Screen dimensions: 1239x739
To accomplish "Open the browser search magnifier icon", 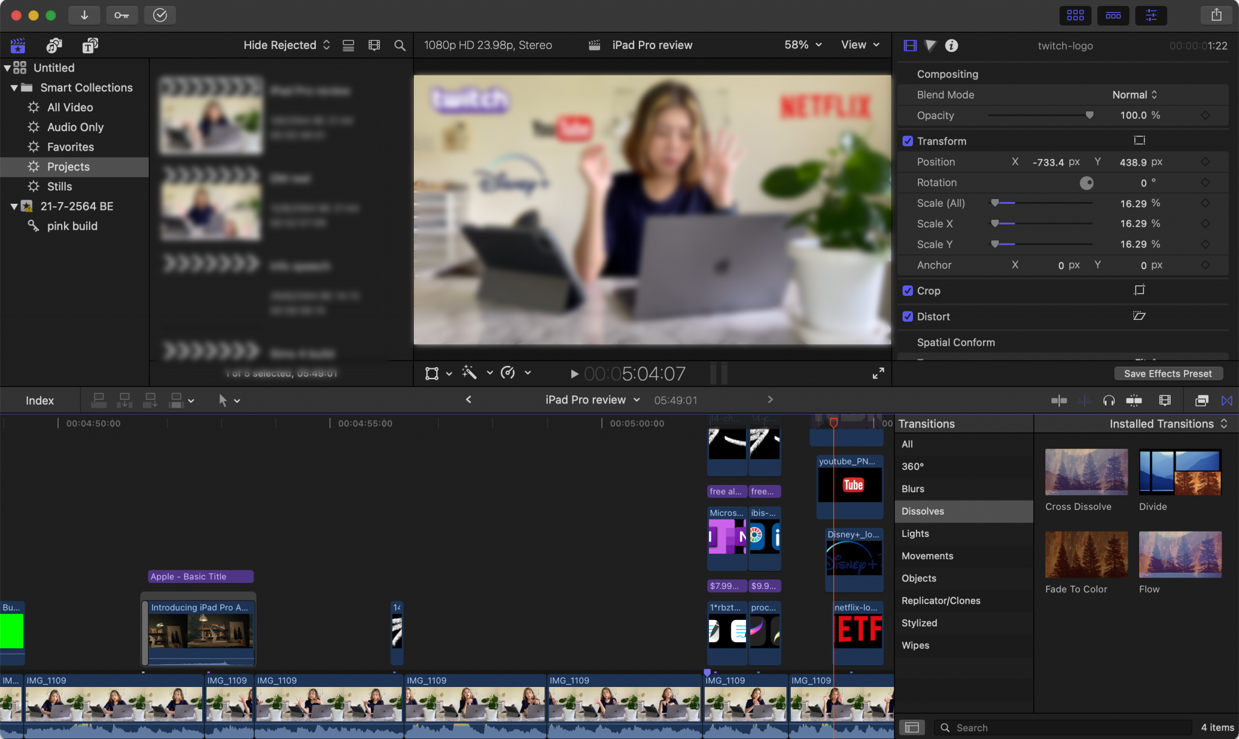I will [400, 45].
